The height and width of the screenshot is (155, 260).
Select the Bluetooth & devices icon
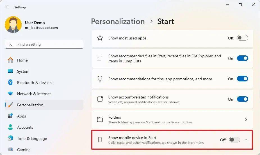click(x=10, y=82)
